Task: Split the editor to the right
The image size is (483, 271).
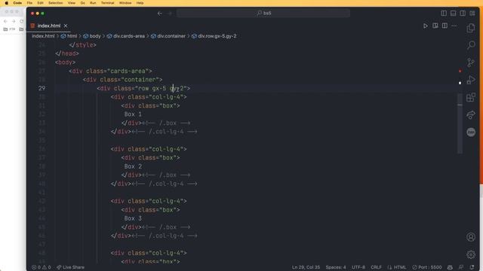Action: point(445,26)
